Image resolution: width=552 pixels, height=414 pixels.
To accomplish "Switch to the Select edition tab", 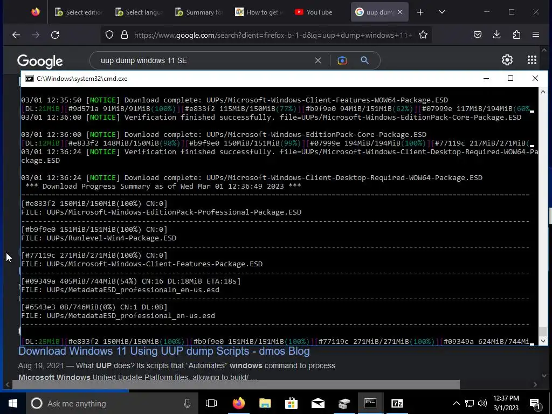I will [x=79, y=12].
